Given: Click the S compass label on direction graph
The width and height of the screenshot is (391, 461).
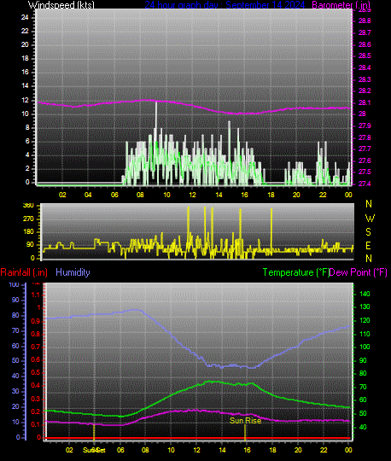Looking at the screenshot, I should click(x=368, y=232).
